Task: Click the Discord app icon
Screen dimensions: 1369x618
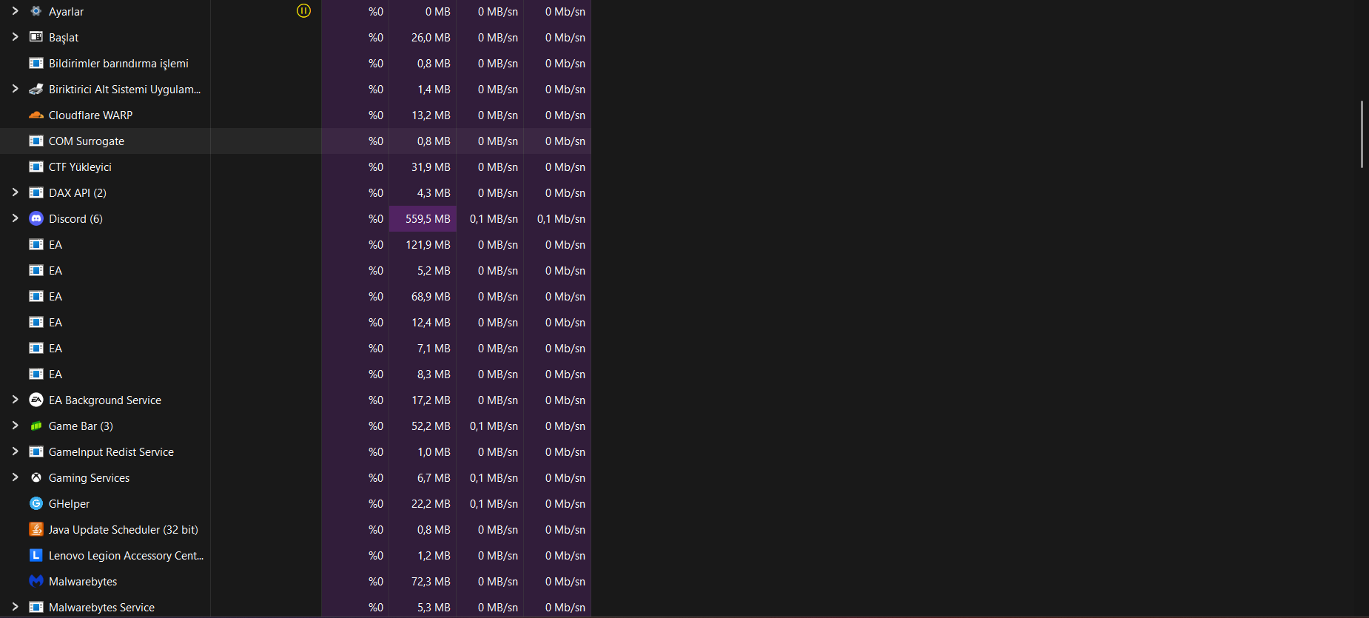Action: pyautogui.click(x=36, y=218)
